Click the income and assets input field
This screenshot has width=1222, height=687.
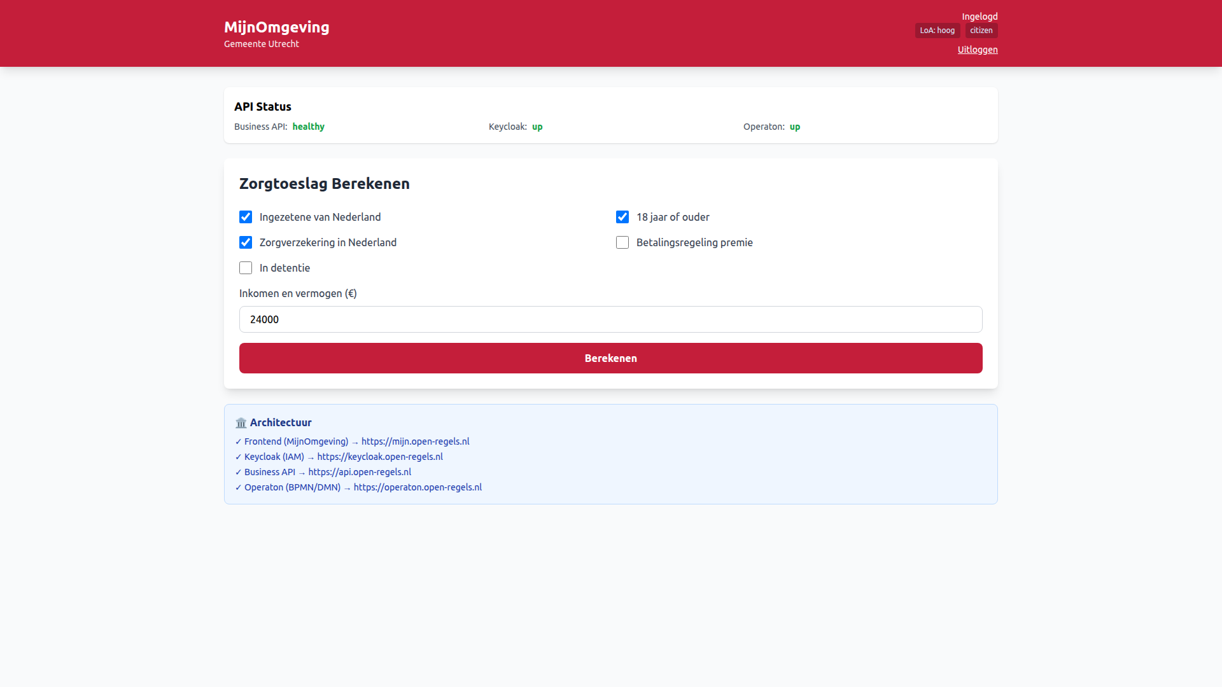[610, 319]
